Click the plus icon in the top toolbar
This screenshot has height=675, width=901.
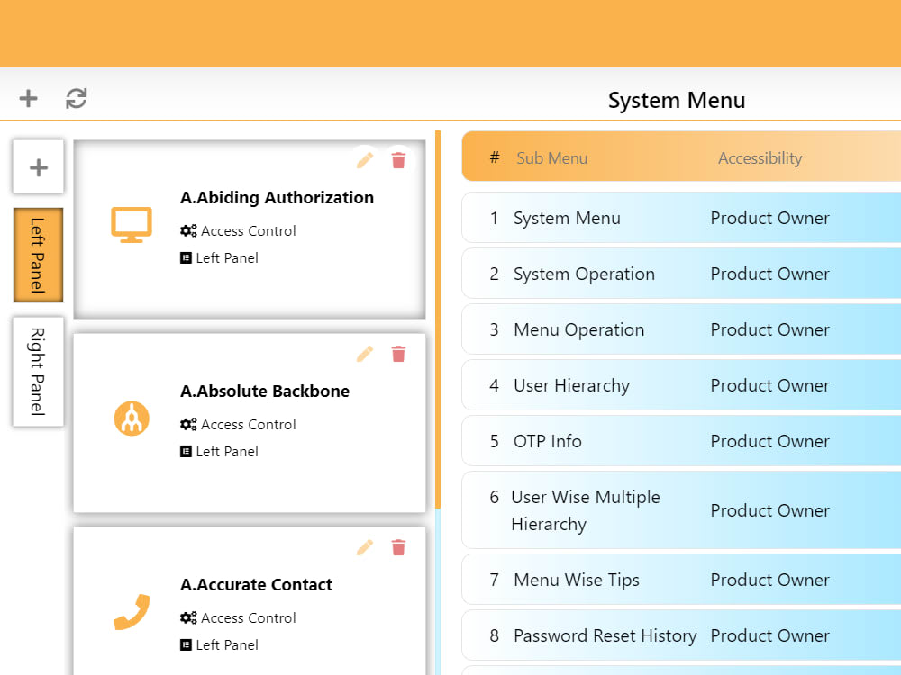(x=27, y=98)
